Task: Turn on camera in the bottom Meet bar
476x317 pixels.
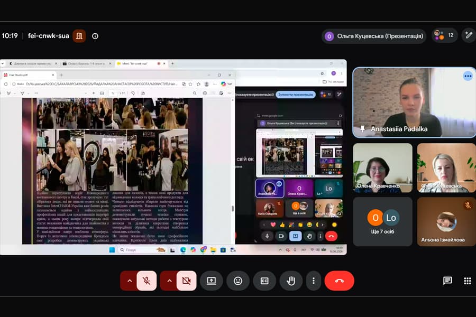Action: point(186,281)
